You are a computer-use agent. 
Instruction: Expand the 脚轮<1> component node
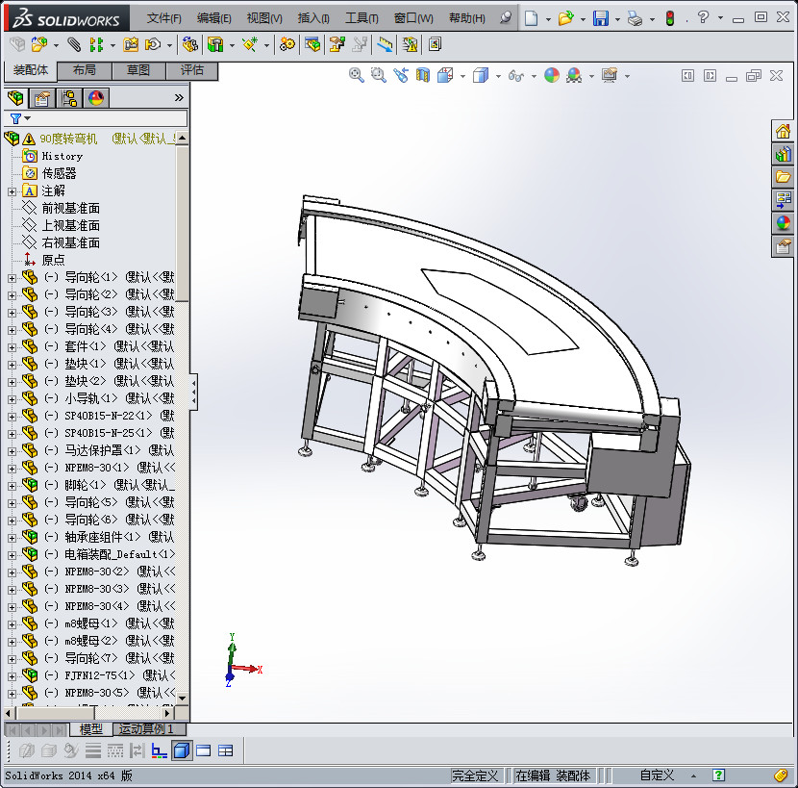[12, 486]
